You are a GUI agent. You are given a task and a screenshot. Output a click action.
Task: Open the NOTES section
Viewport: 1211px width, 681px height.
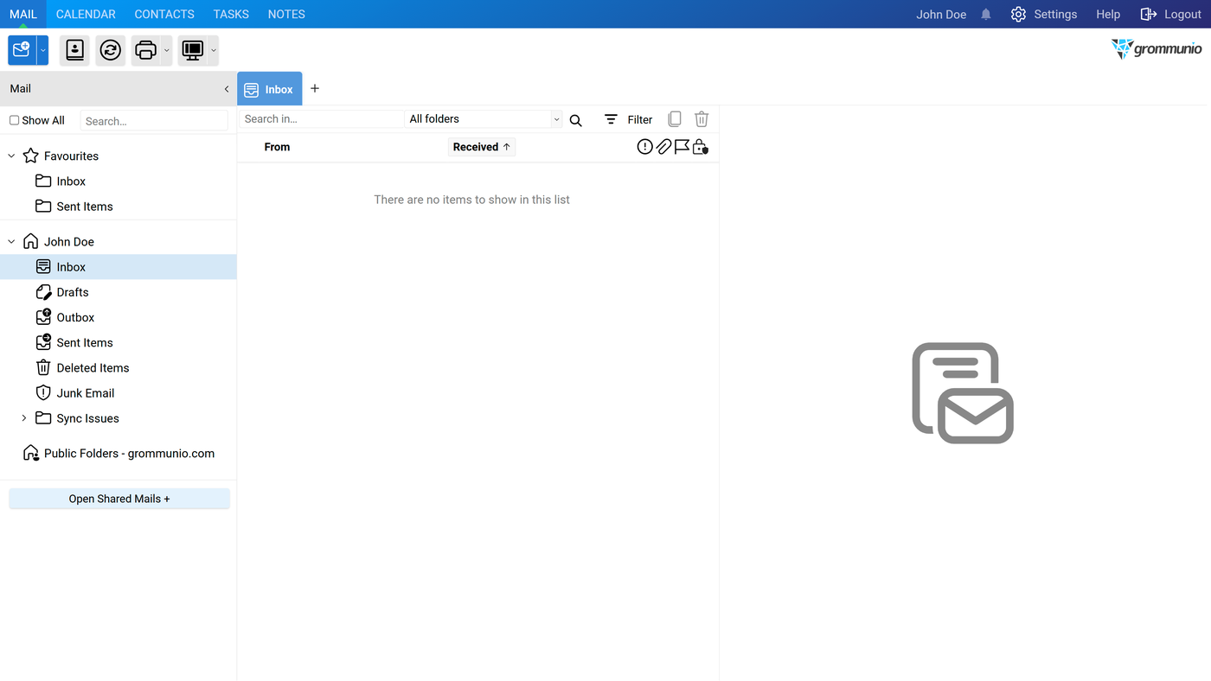click(286, 14)
